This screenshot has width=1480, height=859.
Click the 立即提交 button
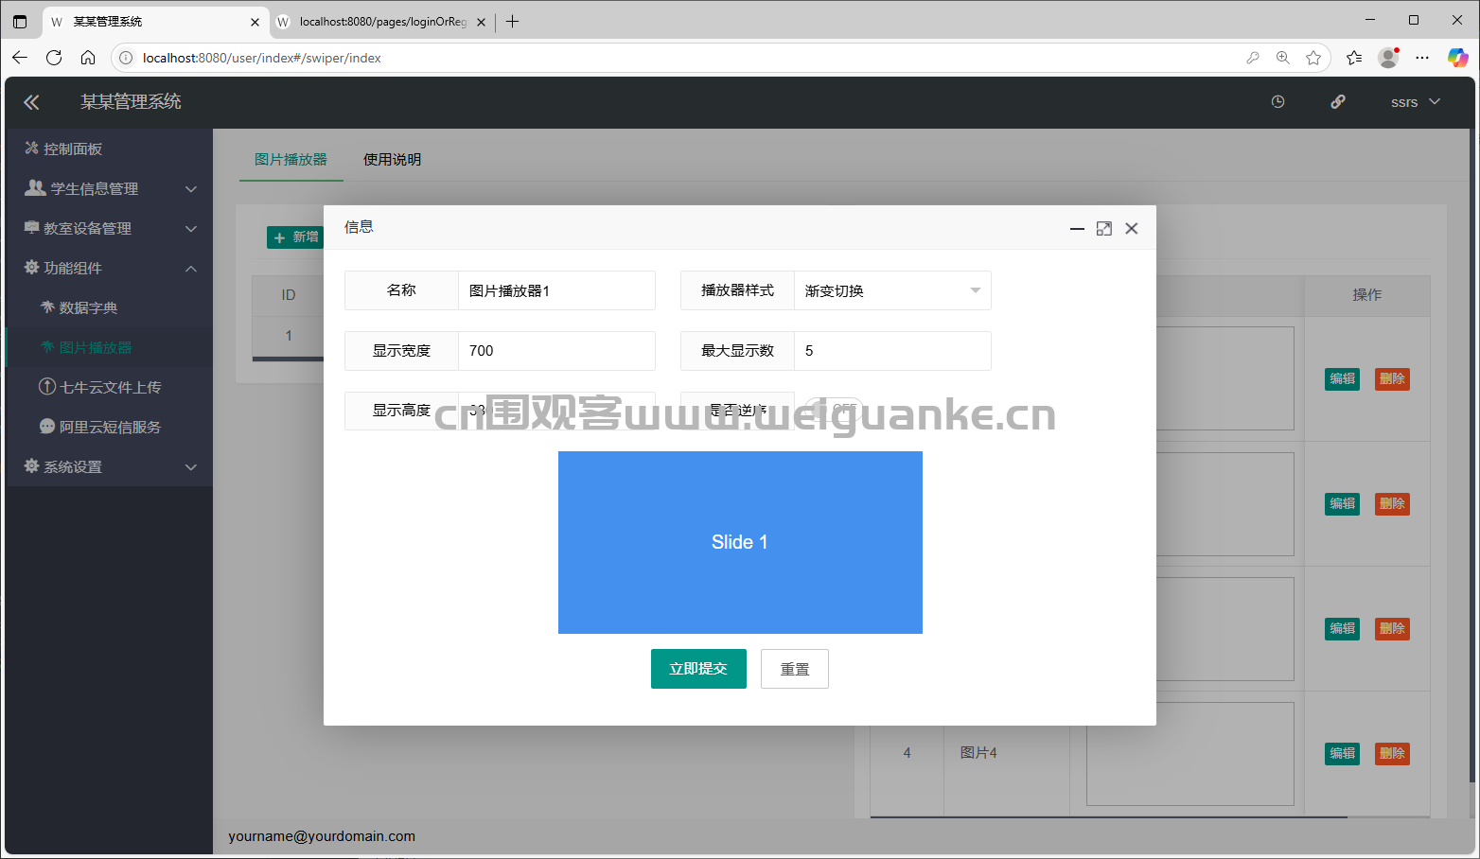pos(698,669)
